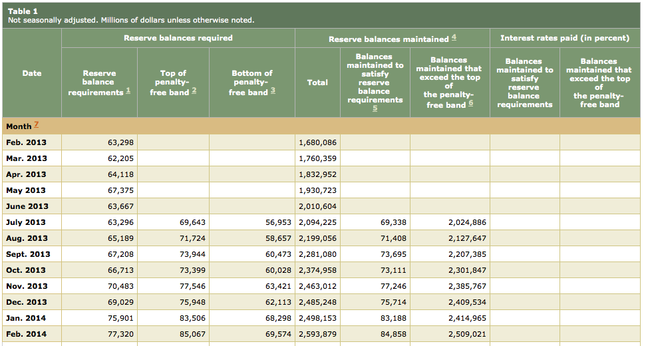Open footnote 5 under Balances maintained to satisfy
Viewport: 646px width, 346px height.
coord(375,108)
